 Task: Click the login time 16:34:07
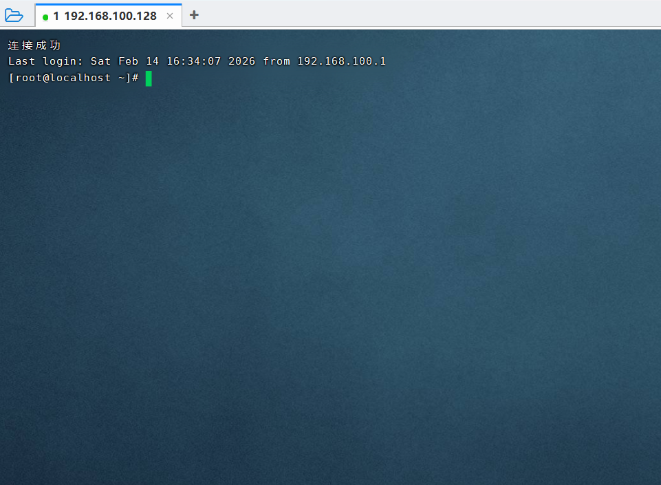point(194,61)
